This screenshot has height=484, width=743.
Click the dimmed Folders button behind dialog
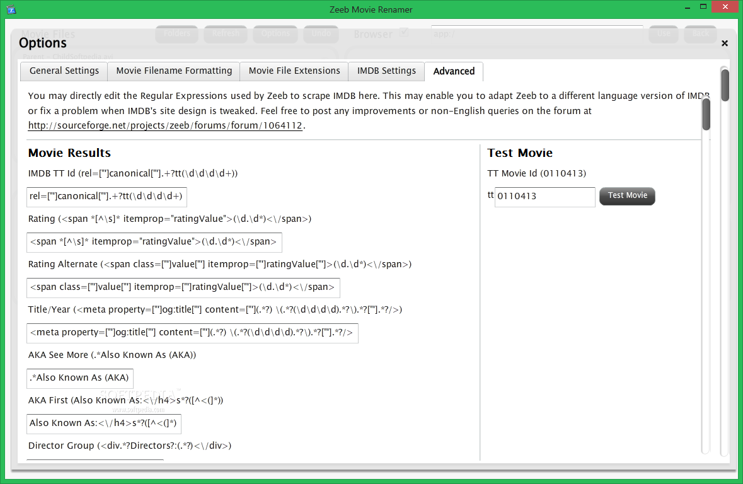tap(176, 33)
